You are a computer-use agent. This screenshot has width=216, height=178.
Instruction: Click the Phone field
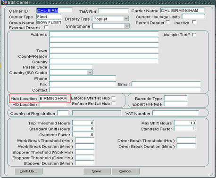click(x=83, y=78)
